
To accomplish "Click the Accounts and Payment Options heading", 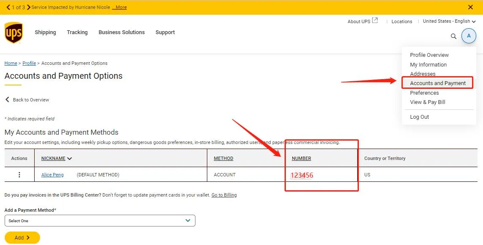I will coord(63,76).
